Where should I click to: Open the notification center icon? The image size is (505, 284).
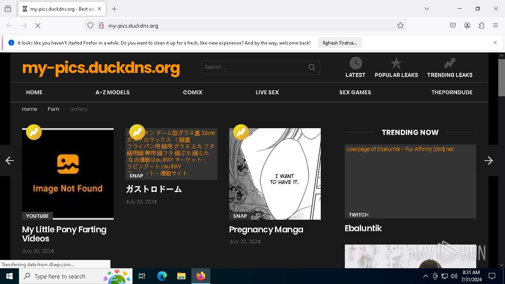(x=492, y=276)
